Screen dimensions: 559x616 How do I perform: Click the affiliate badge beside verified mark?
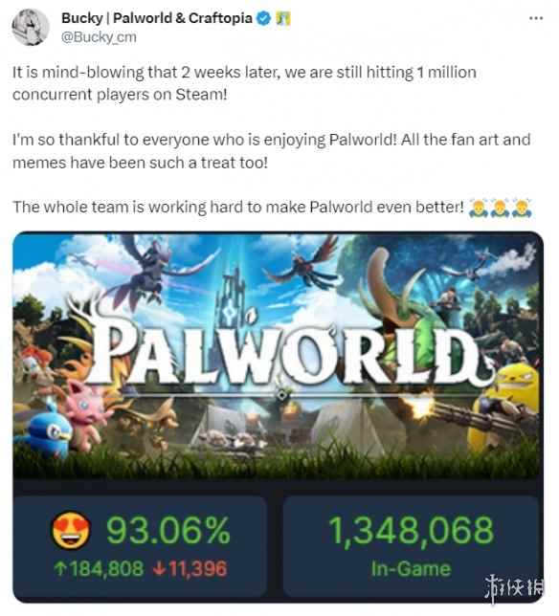tap(283, 18)
